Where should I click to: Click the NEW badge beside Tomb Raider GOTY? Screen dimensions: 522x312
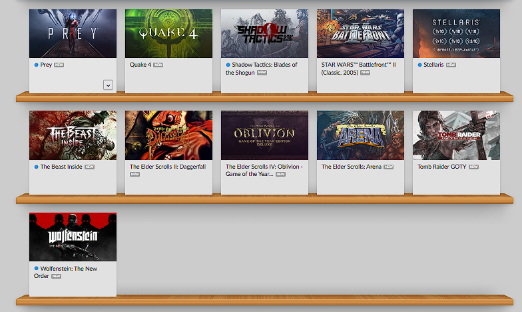click(474, 167)
